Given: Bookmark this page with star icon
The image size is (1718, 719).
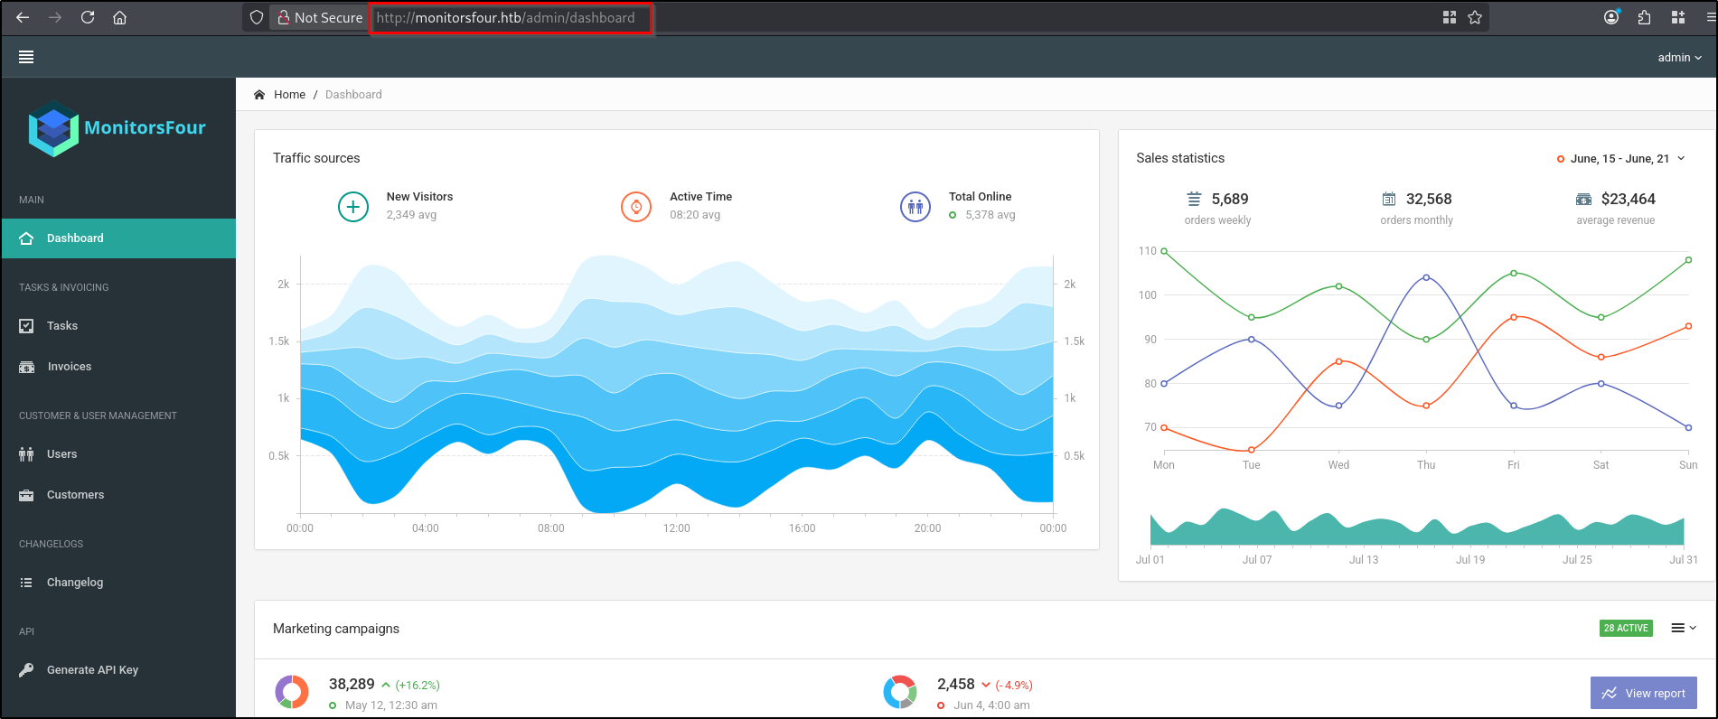Looking at the screenshot, I should click(x=1475, y=17).
